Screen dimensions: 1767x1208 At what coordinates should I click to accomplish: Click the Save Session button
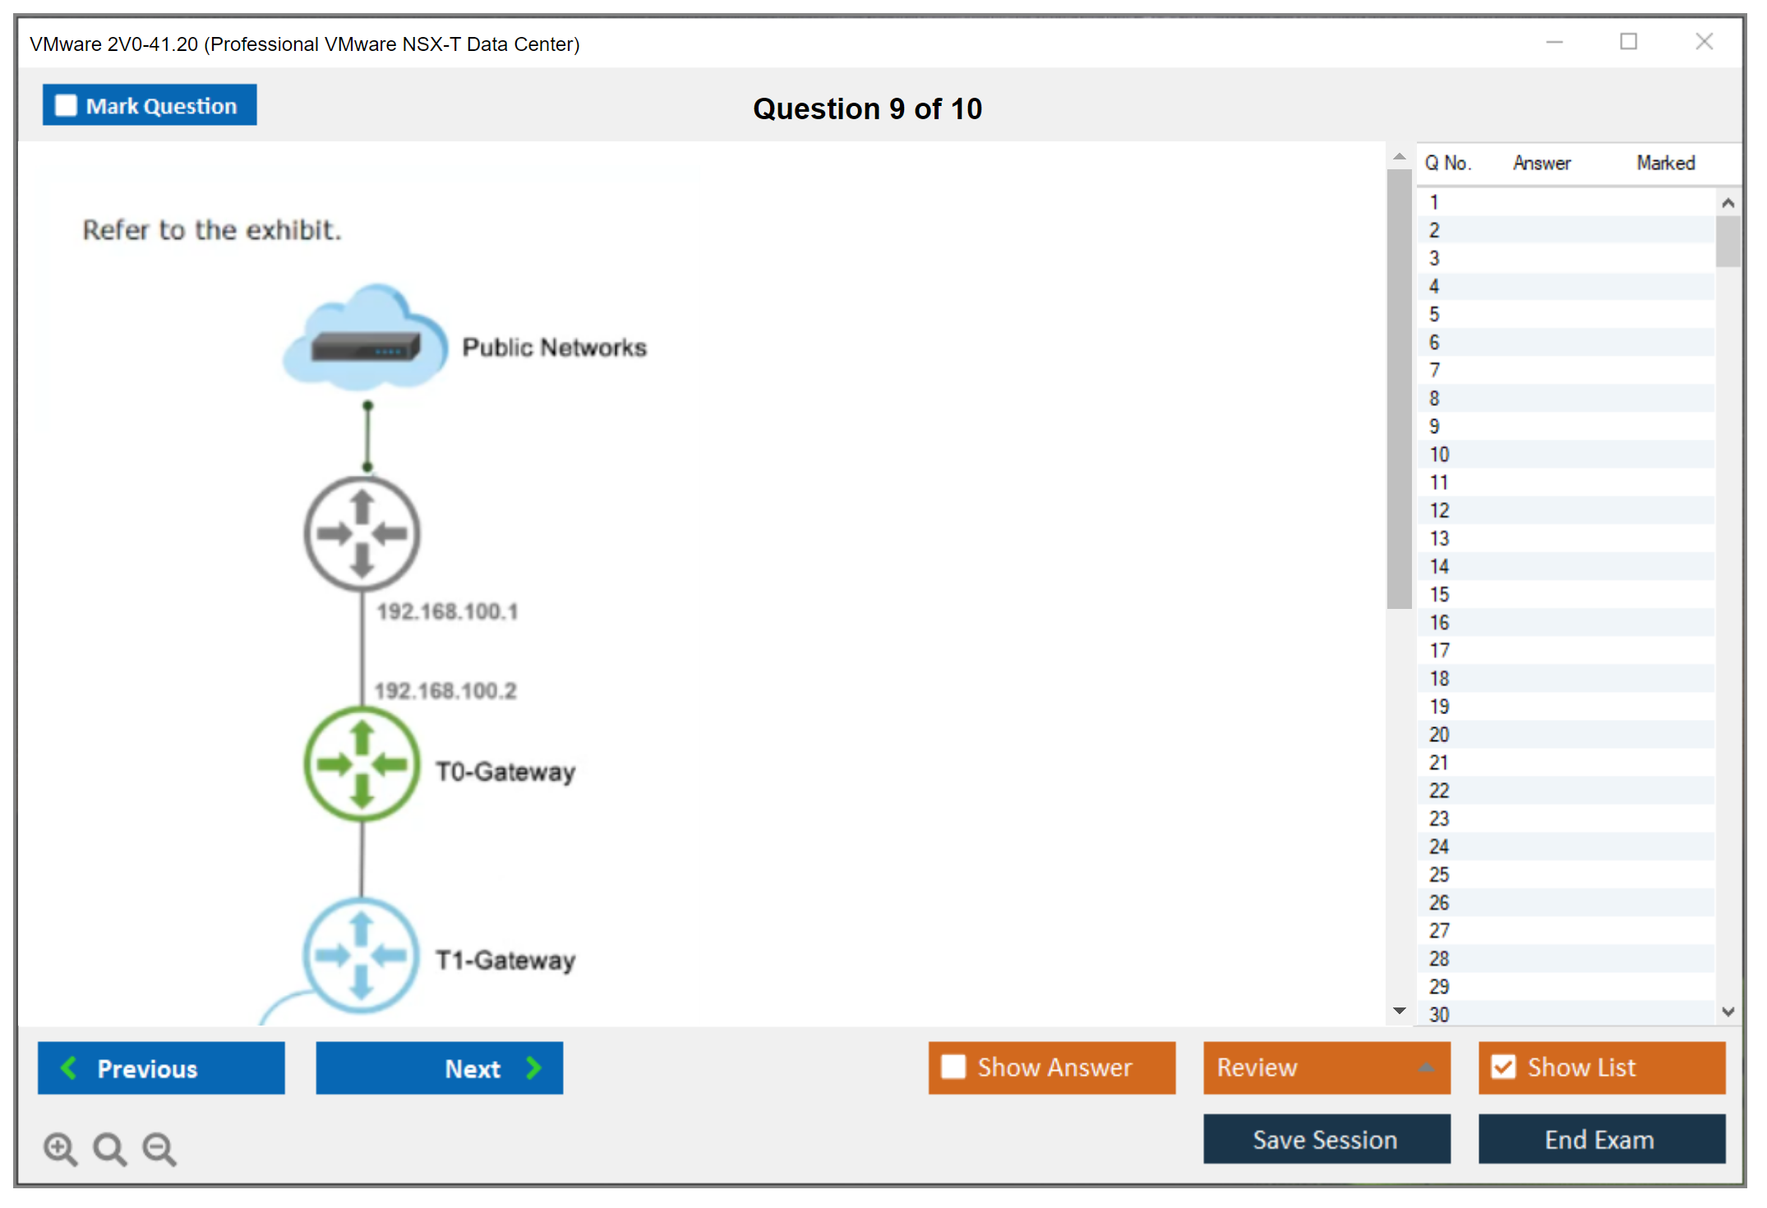(x=1326, y=1139)
